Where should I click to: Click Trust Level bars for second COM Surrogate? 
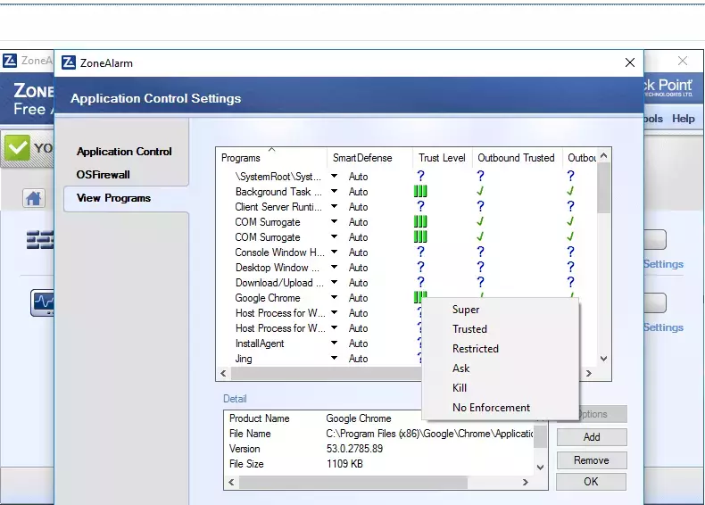420,237
